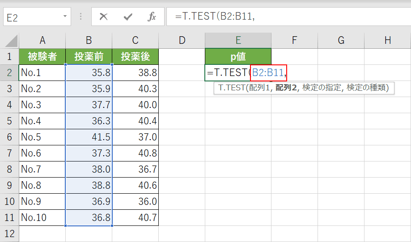Screen dimensions: 411x242
Task: Select row 12 header
Action: click(x=9, y=234)
